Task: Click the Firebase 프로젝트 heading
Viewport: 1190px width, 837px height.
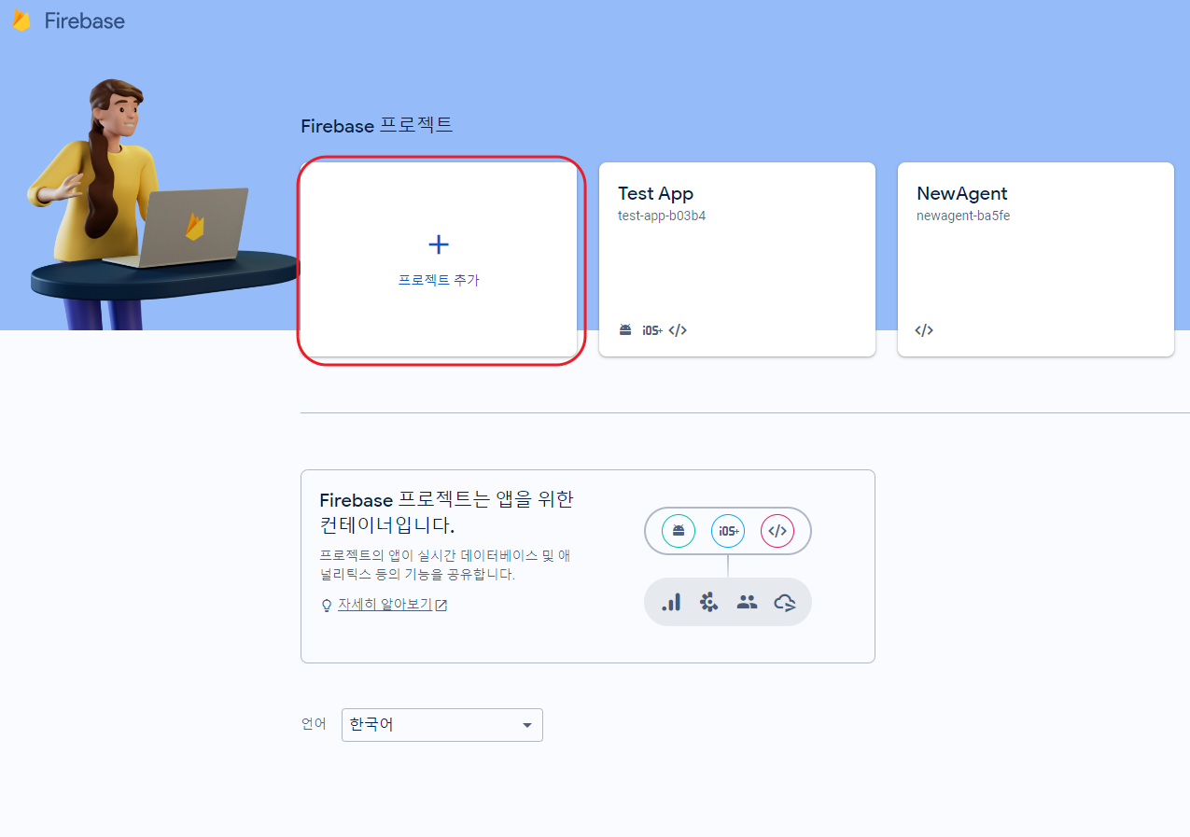Action: click(x=377, y=125)
